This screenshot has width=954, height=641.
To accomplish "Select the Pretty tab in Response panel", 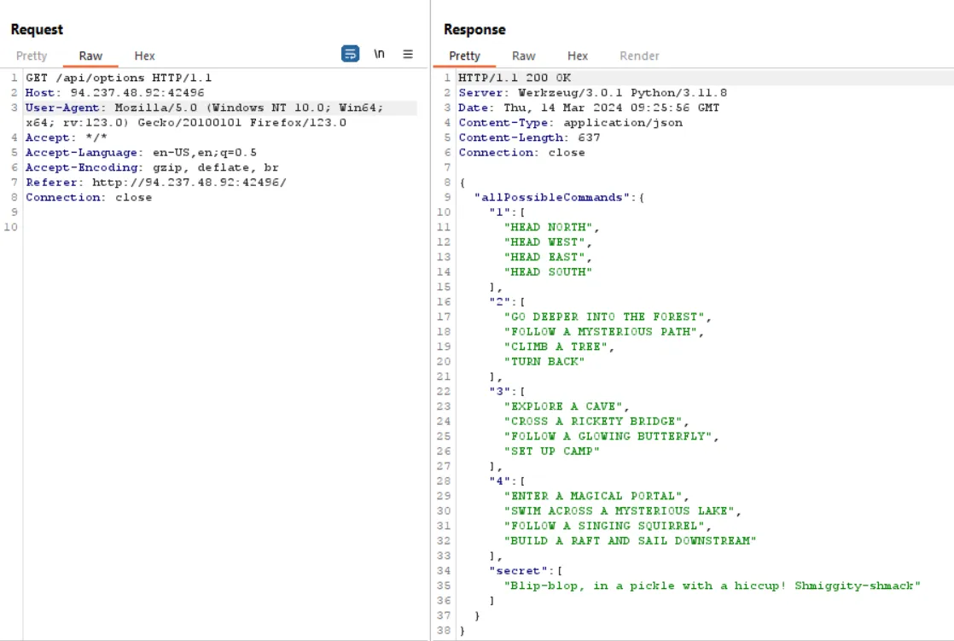I will (464, 55).
